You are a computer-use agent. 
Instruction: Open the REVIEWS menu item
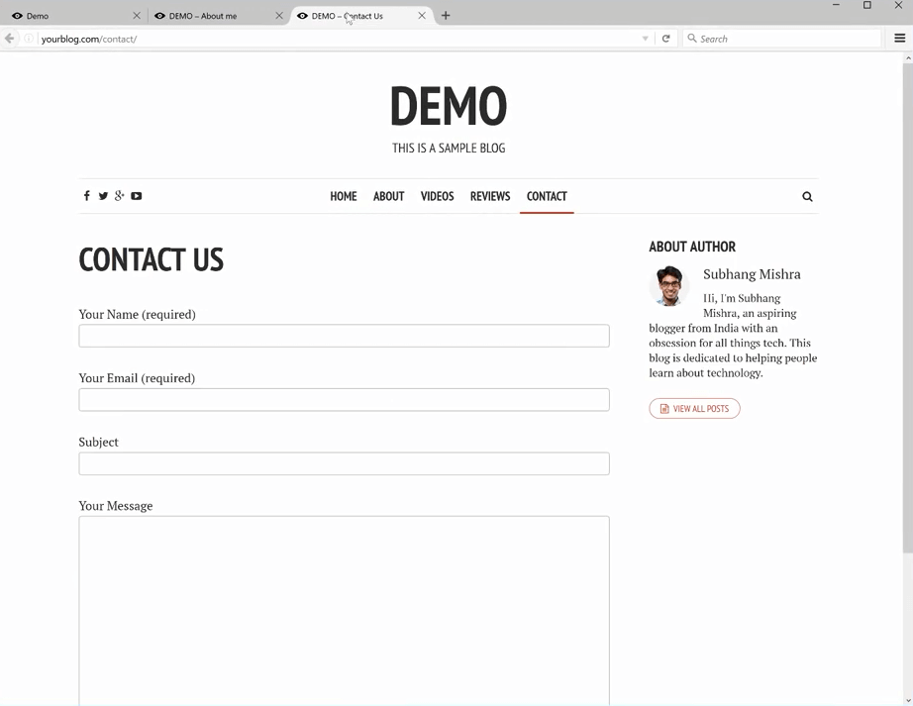(490, 196)
